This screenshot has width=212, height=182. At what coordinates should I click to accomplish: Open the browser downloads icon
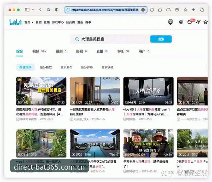point(152,10)
